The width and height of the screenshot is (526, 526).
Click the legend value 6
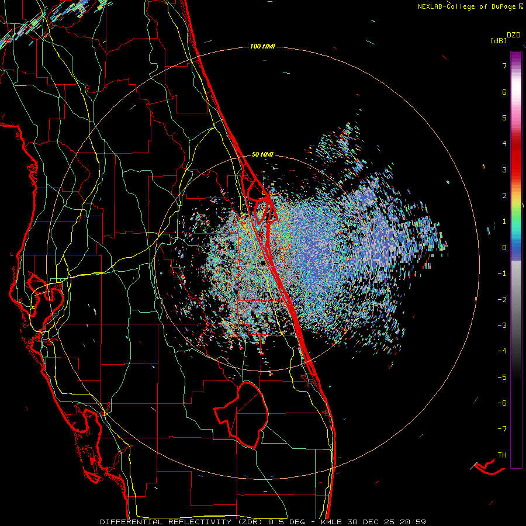(x=504, y=92)
